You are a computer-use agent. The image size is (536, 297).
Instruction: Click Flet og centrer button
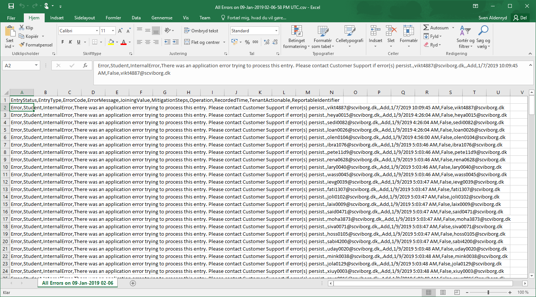202,42
